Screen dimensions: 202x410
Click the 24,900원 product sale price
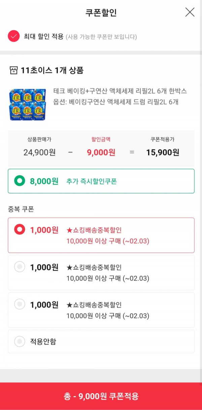(x=39, y=152)
